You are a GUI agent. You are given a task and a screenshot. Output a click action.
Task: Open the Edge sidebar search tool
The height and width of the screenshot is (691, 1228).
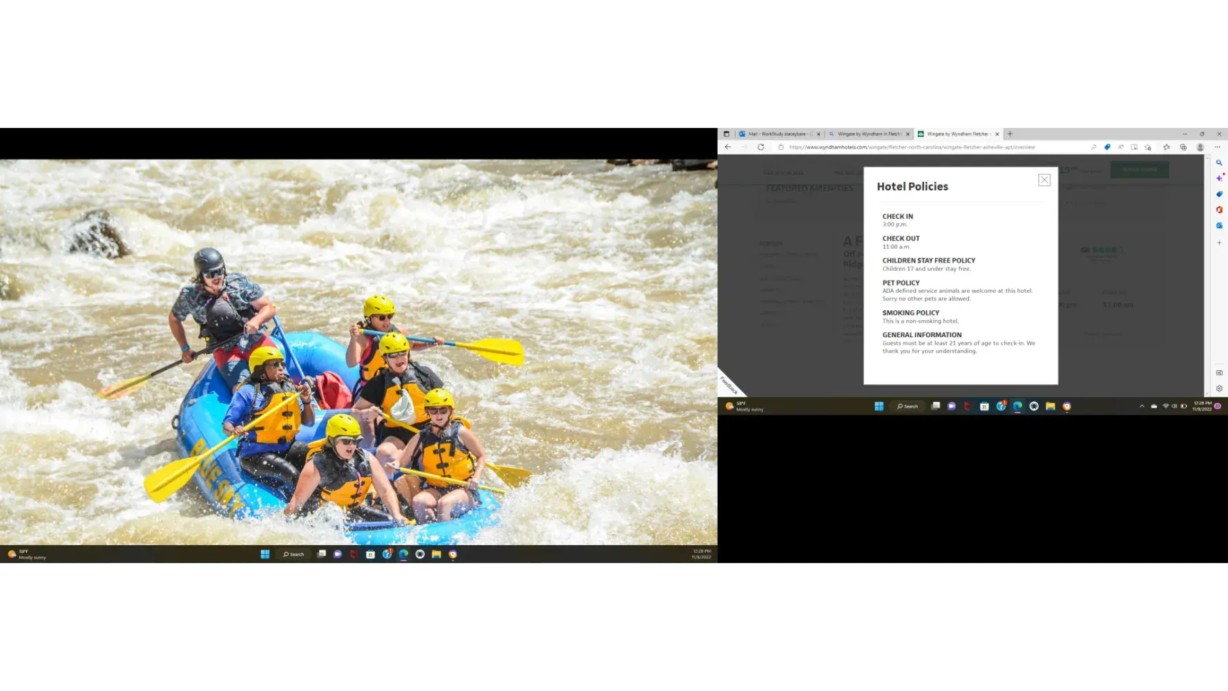point(1219,163)
